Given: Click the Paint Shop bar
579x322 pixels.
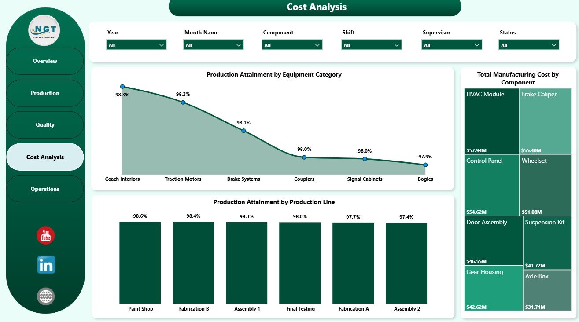Looking at the screenshot, I should [x=140, y=263].
